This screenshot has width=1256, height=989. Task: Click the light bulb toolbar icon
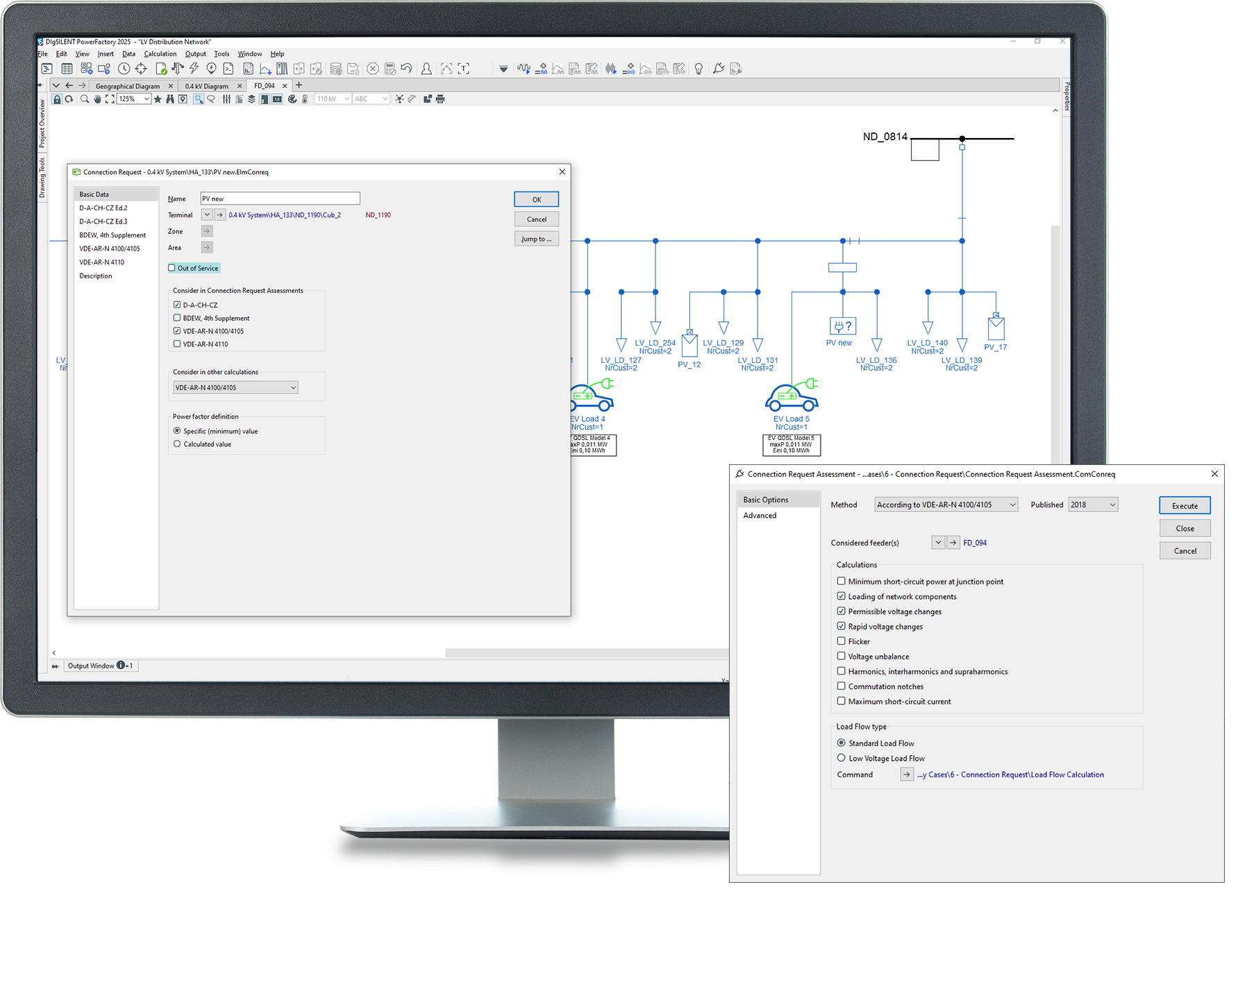tap(698, 68)
